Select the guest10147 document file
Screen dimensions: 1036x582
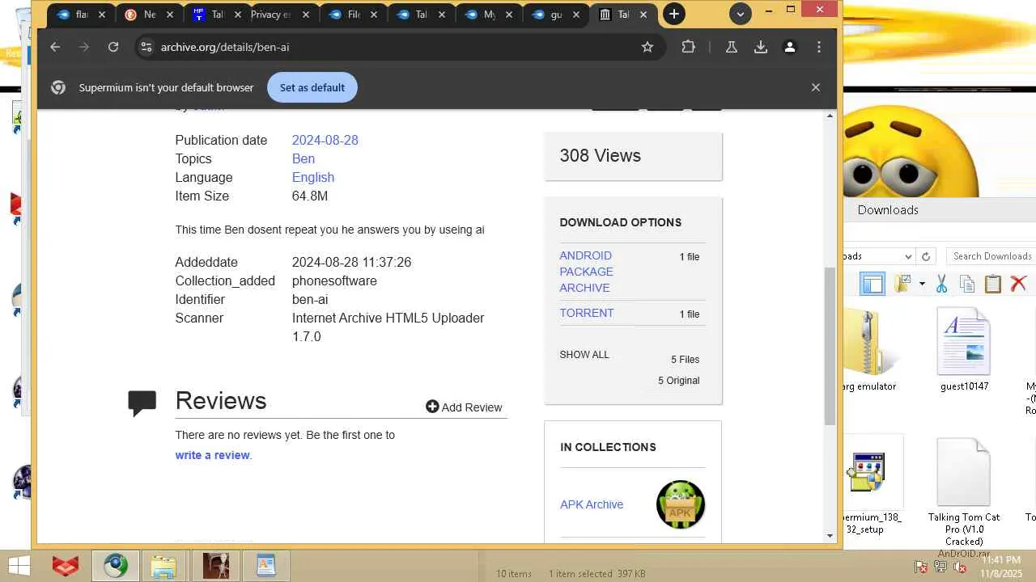point(964,350)
